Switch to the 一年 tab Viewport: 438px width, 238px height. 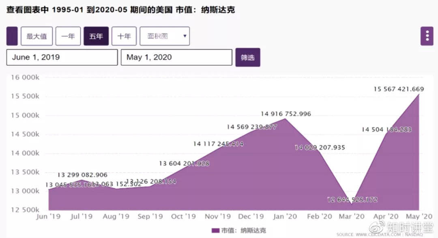[x=68, y=36]
